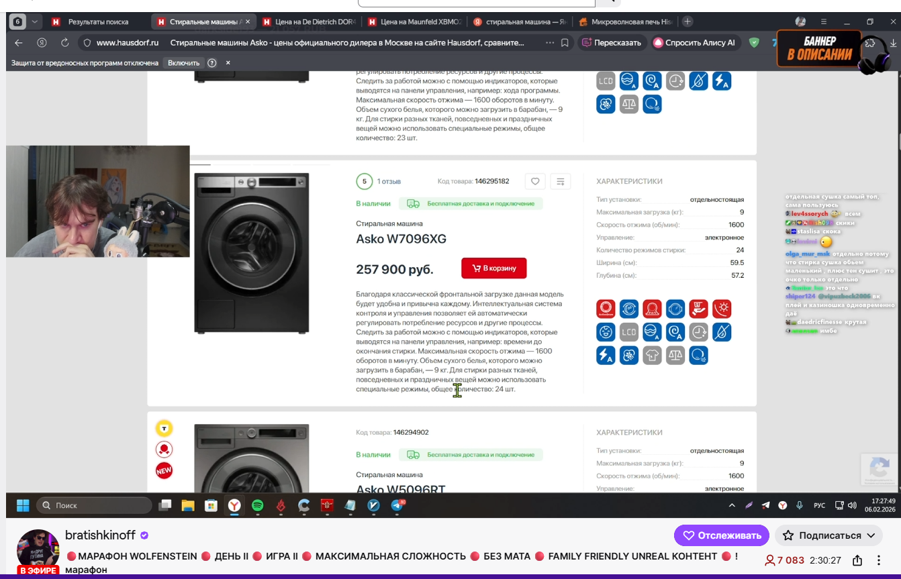901x579 pixels.
Task: Open the green shield protection icon
Action: (x=754, y=42)
